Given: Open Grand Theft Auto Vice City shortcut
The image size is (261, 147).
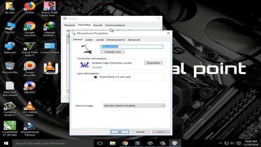Looking at the screenshot, I should point(49,9).
